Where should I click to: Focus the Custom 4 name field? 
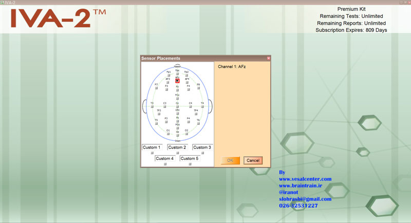pyautogui.click(x=165, y=158)
